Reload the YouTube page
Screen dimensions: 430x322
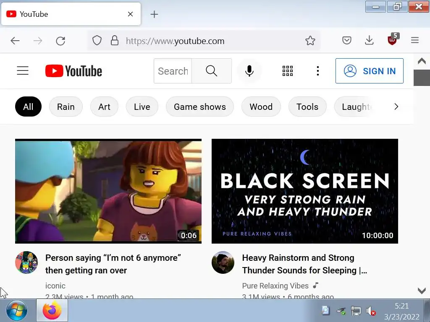click(60, 41)
